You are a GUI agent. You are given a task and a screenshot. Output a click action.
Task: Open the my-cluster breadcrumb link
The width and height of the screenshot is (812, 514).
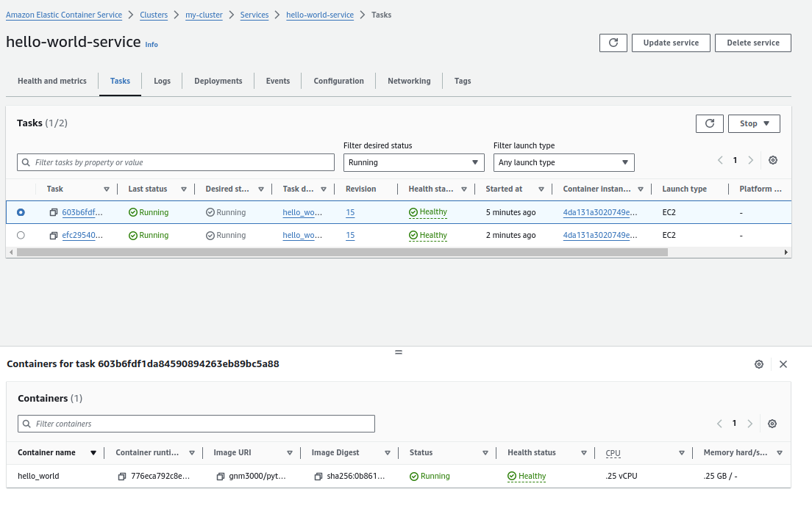tap(204, 15)
